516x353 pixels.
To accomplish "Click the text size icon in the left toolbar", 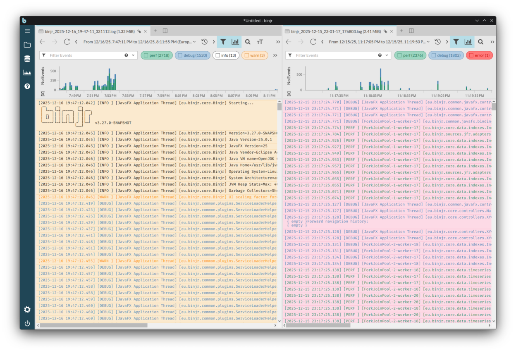I will tap(260, 42).
